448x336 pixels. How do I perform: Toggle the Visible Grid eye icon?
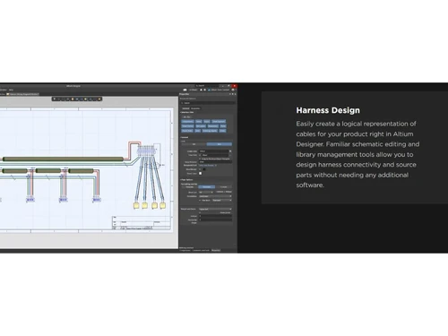230,151
